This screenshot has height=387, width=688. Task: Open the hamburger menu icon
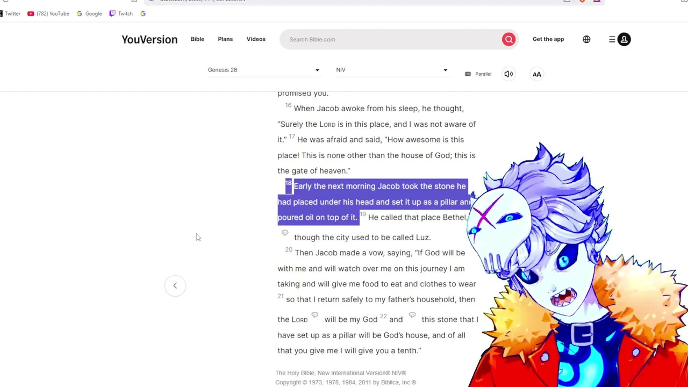coord(612,39)
